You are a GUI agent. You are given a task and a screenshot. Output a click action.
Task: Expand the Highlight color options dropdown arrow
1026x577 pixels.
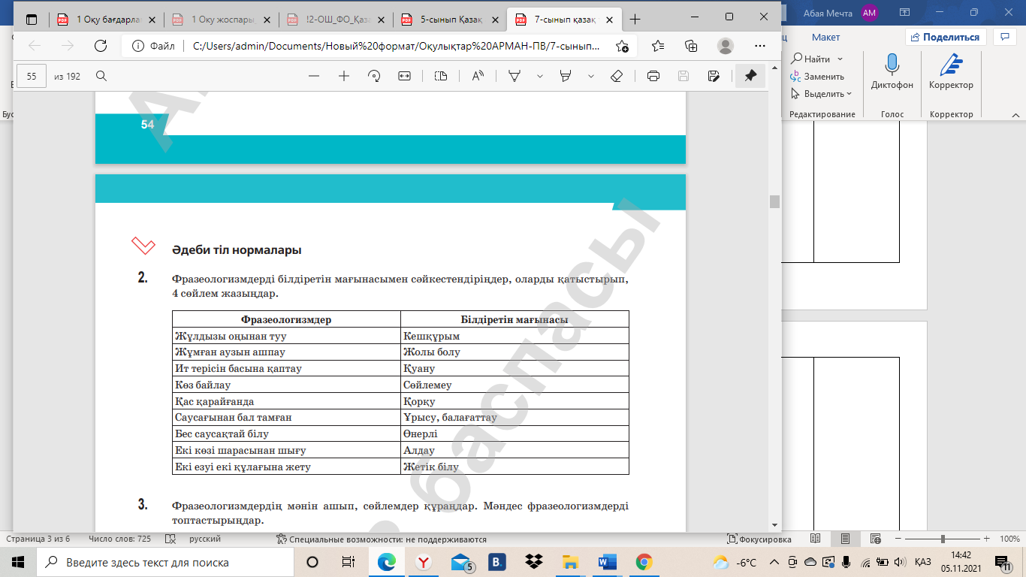591,76
